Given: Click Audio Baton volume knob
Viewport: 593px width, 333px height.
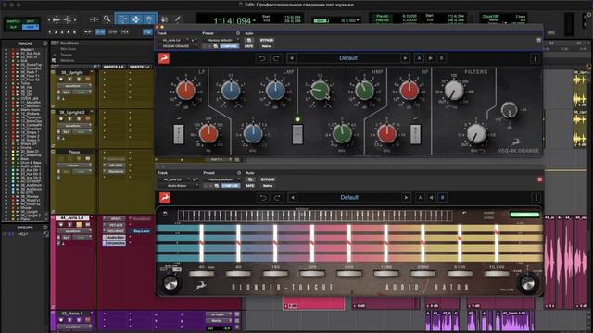Looking at the screenshot, I should pos(527,283).
